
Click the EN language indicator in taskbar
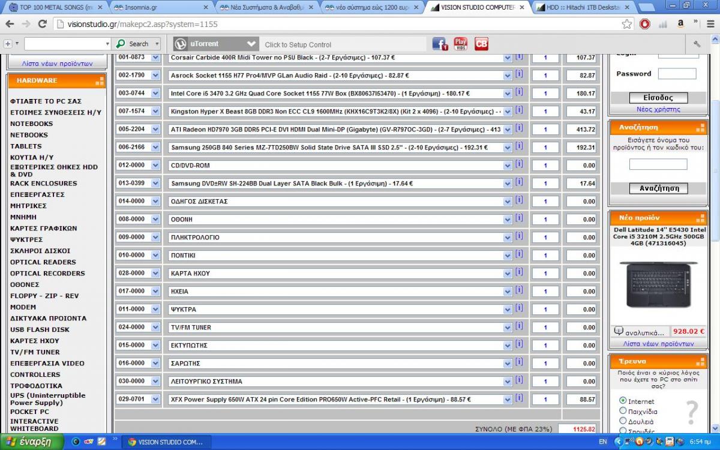click(603, 442)
